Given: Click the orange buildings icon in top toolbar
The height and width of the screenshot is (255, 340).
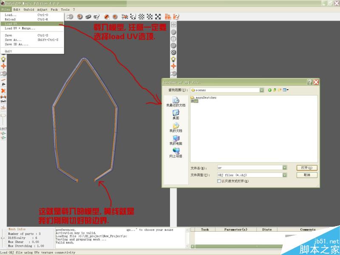Looking at the screenshot, I should [168, 17].
